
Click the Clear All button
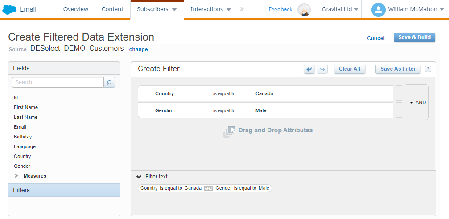coord(349,69)
